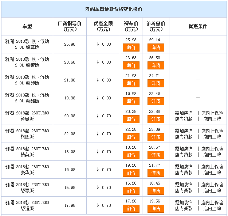
Task: Click 询价 under bare price 20.28
Action: pos(131,119)
